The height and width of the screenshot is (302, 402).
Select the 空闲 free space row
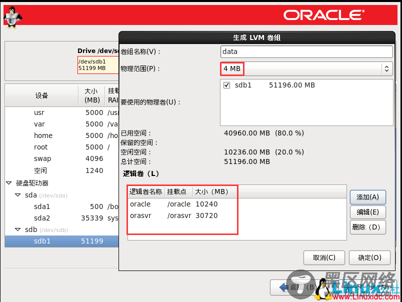[x=62, y=170]
